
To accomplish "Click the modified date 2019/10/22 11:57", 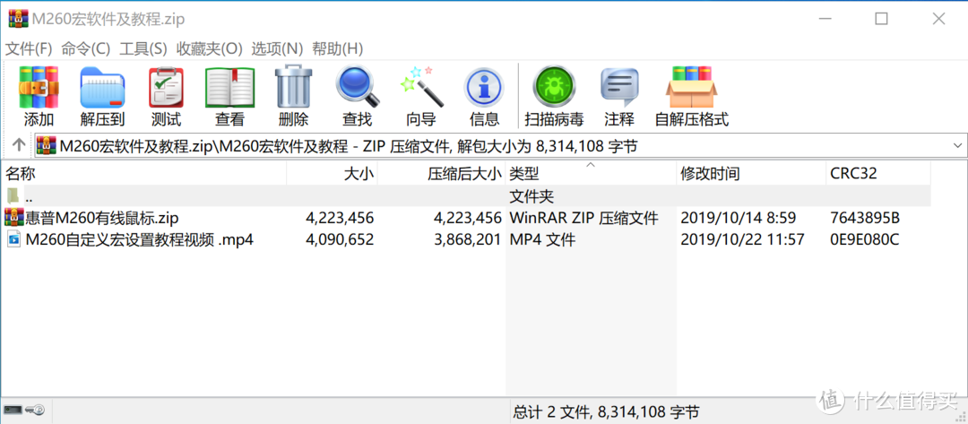I will point(742,239).
